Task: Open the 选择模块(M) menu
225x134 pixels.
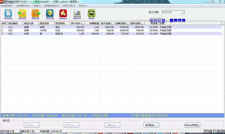Action: (23, 6)
